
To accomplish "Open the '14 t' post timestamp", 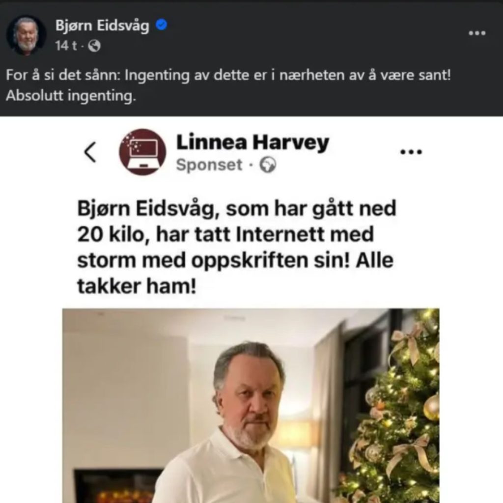I will point(66,46).
